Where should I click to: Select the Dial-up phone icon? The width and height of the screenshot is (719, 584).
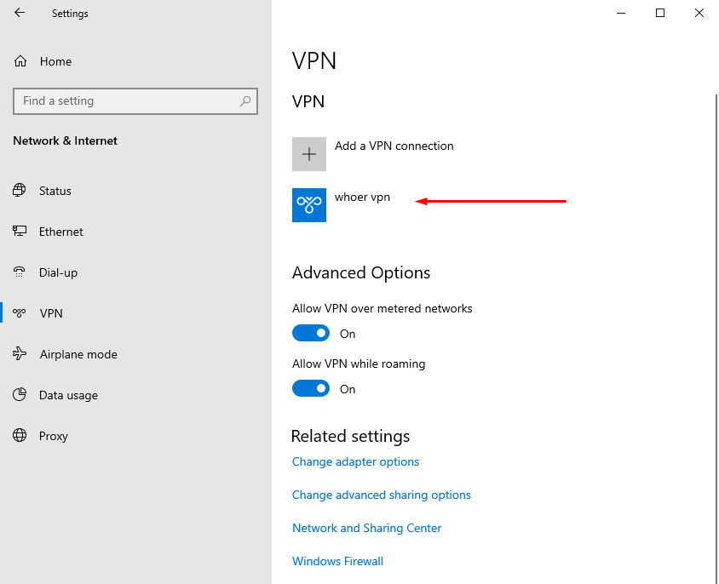tap(20, 272)
